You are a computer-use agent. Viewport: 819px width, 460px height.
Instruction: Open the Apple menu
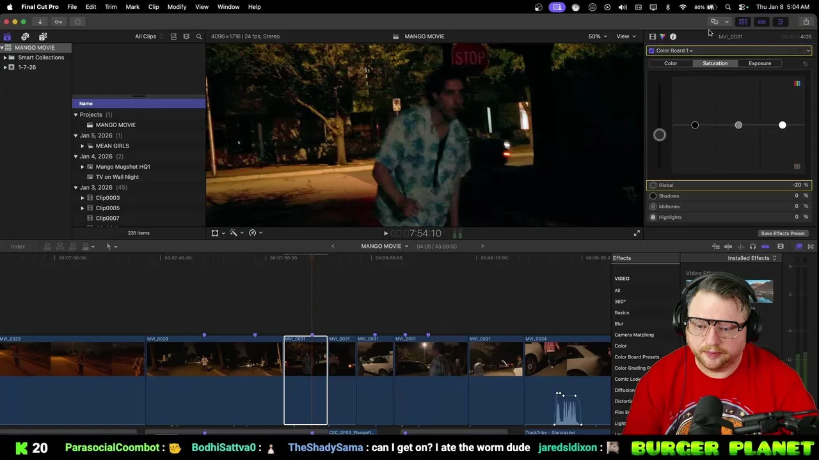click(x=10, y=7)
